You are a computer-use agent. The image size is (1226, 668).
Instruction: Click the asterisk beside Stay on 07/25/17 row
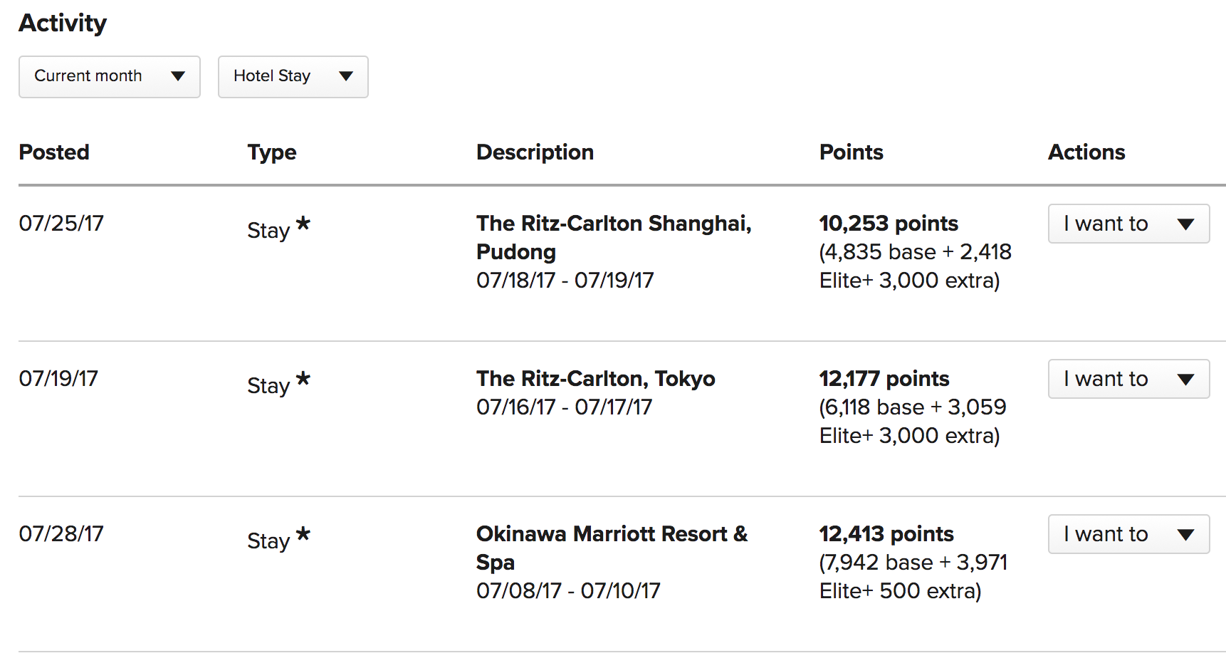pos(303,224)
